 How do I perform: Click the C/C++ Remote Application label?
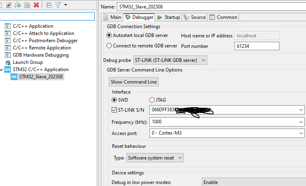(42, 48)
